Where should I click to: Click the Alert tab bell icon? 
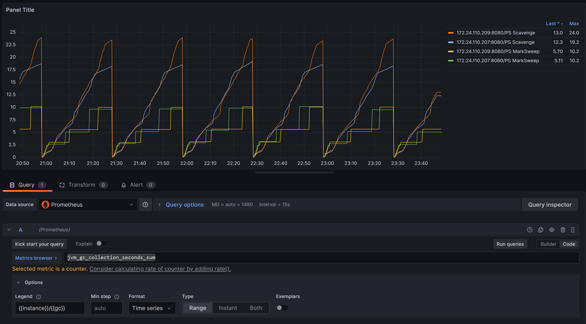[123, 185]
